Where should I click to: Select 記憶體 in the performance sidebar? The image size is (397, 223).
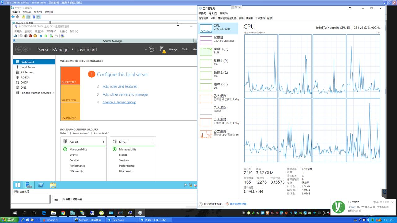click(218, 39)
